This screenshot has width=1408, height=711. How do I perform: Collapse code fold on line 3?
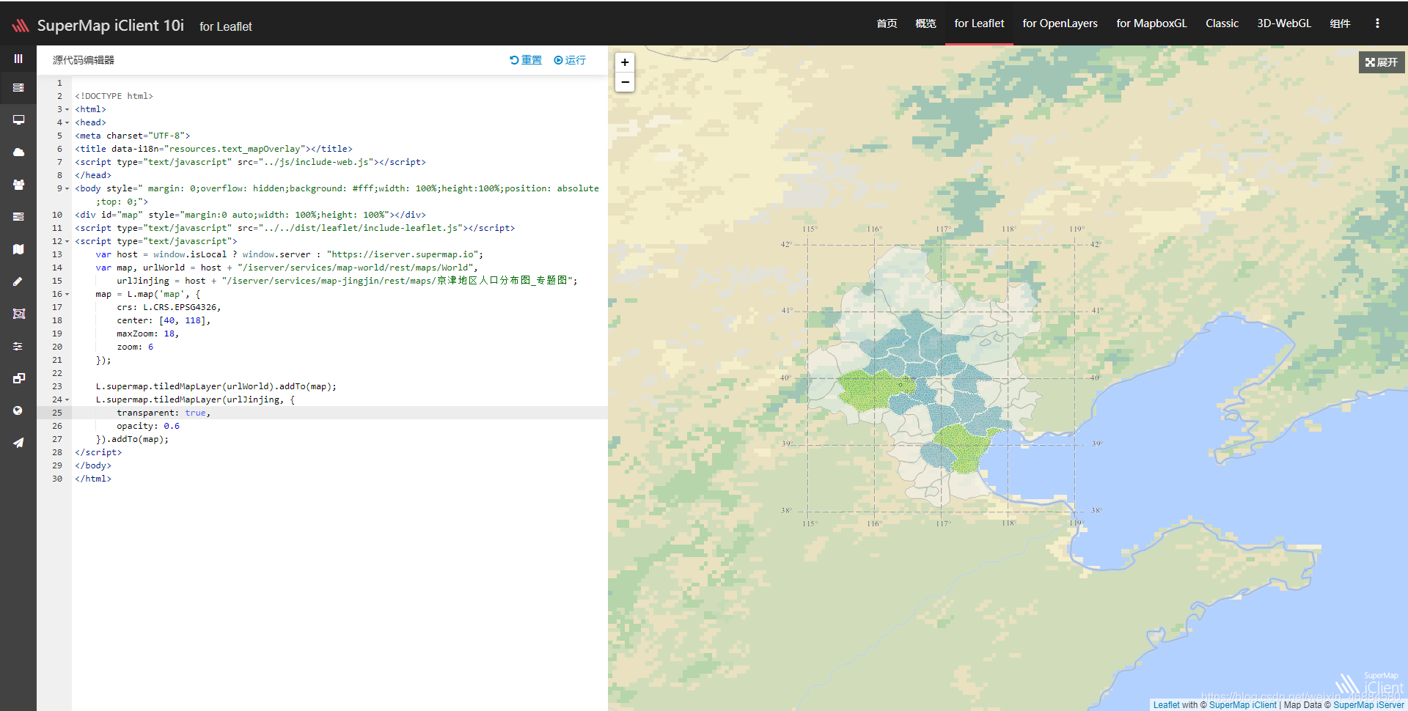(x=67, y=109)
